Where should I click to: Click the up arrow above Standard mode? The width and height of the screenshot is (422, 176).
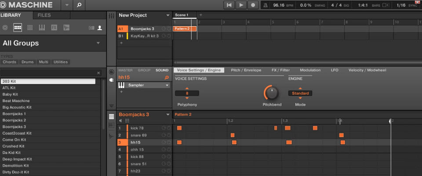pyautogui.click(x=300, y=88)
